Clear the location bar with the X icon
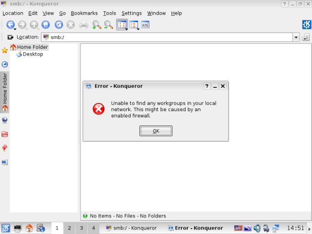This screenshot has width=312, height=234. pos(10,37)
